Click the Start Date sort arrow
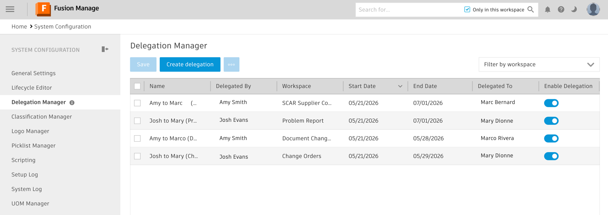Screen dimensions: 608x215 click(x=400, y=86)
